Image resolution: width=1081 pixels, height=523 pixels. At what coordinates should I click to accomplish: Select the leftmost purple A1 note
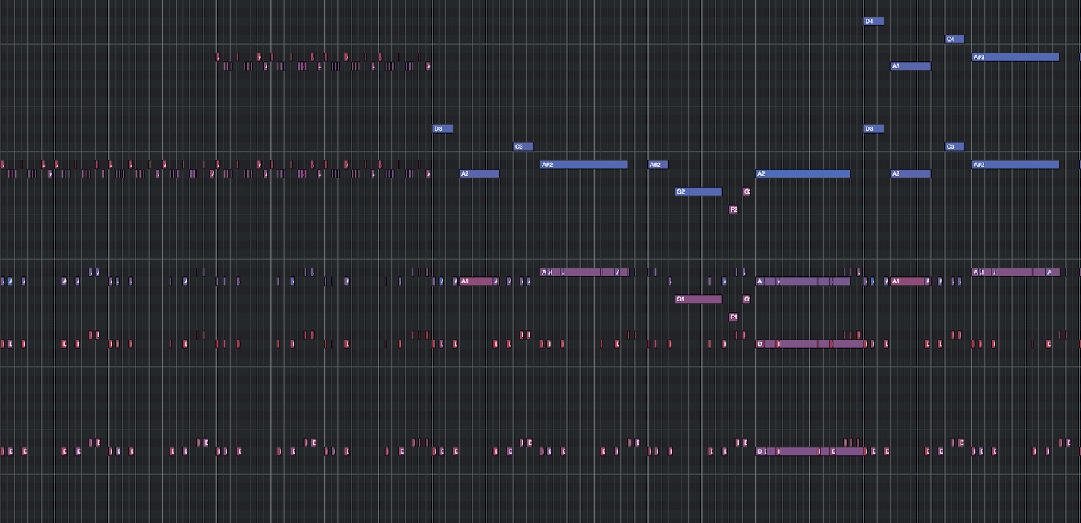coord(477,281)
